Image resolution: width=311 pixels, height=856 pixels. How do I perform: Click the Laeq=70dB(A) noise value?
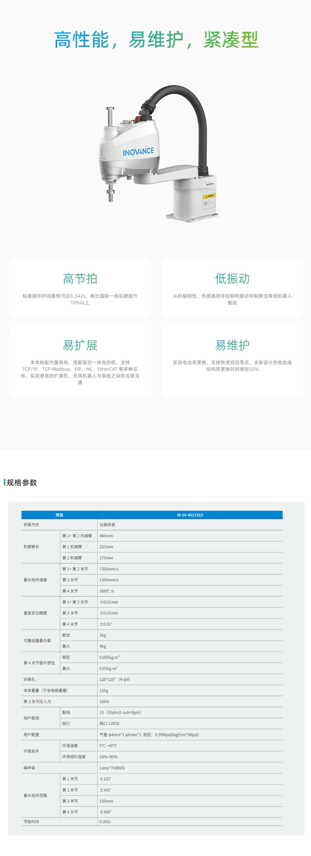point(112,768)
